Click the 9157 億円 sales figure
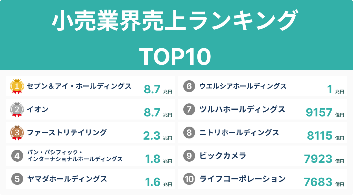 [324, 113]
